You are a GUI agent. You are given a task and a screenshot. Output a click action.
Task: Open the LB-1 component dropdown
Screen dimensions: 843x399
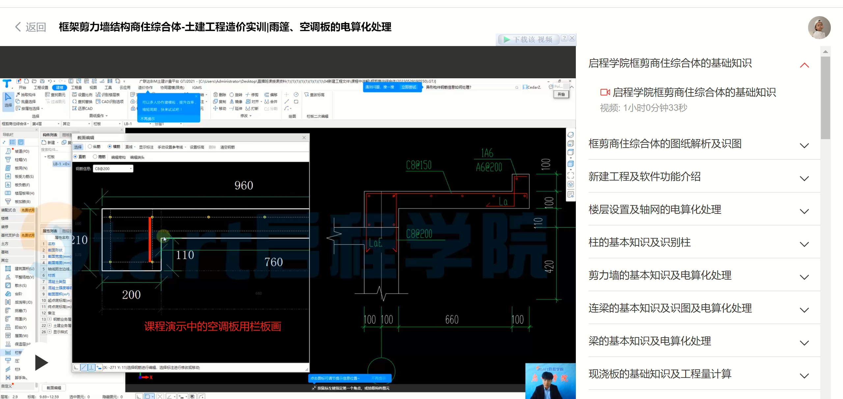click(138, 124)
